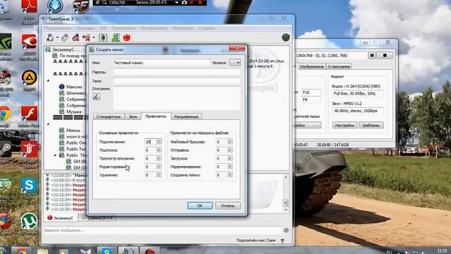Click the Пароль input field
The image size is (451, 254).
click(x=177, y=72)
